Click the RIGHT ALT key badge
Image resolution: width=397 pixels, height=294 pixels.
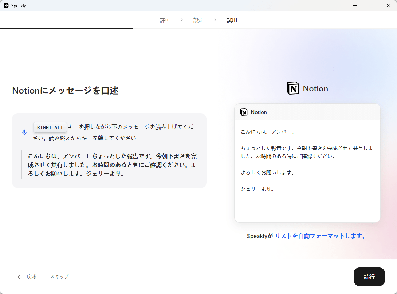50,127
